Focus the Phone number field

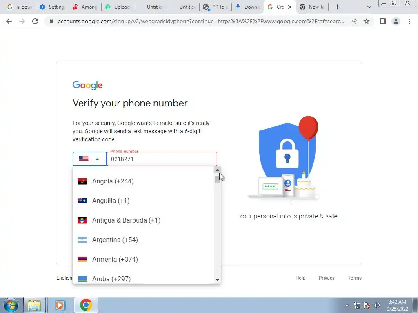click(x=162, y=159)
